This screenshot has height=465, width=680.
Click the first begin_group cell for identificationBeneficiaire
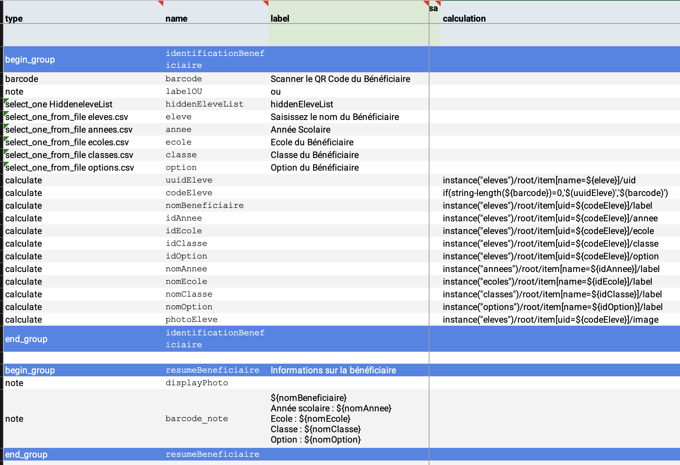coord(84,59)
